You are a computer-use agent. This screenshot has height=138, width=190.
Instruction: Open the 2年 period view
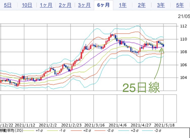click(x=142, y=5)
